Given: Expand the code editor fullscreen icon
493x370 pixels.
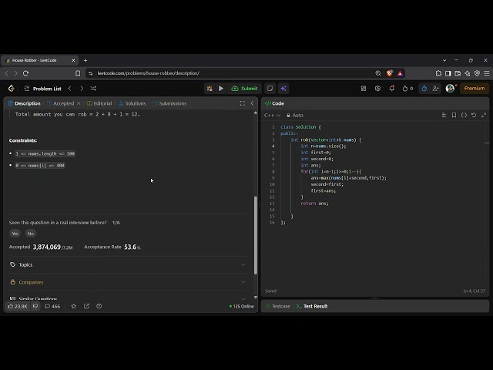Looking at the screenshot, I should click(484, 115).
